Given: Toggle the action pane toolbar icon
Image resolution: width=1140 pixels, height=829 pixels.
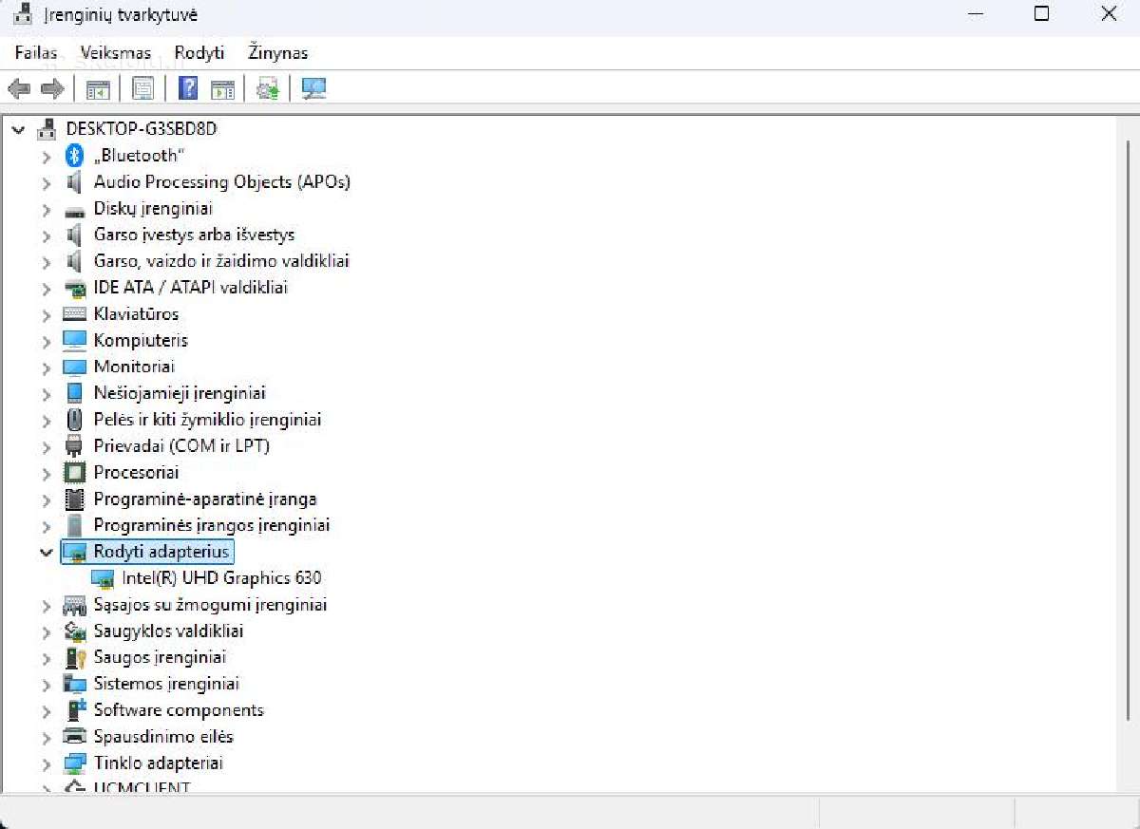Looking at the screenshot, I should [x=222, y=89].
